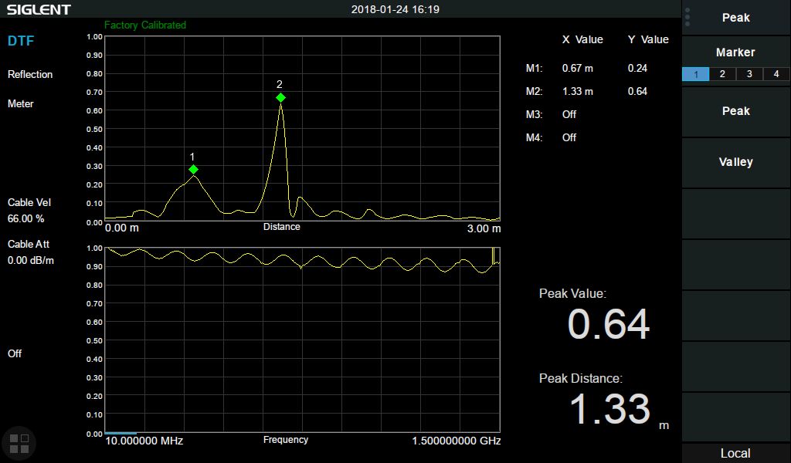Click the three-dot icon beside the Peak title
The image size is (791, 463).
pos(688,17)
